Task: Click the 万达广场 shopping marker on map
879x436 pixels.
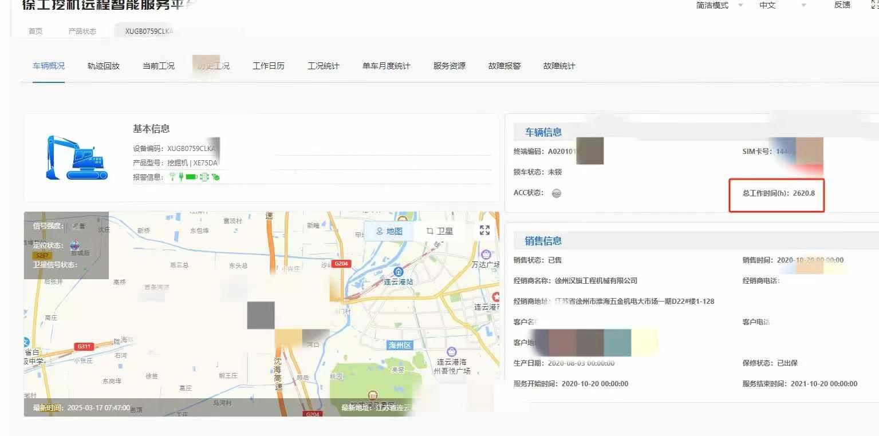Action: click(x=486, y=254)
